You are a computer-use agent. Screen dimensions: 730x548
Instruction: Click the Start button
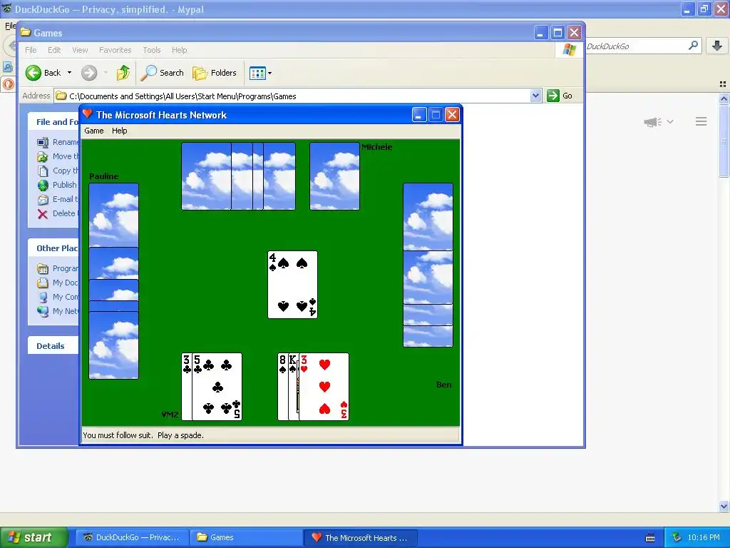34,537
